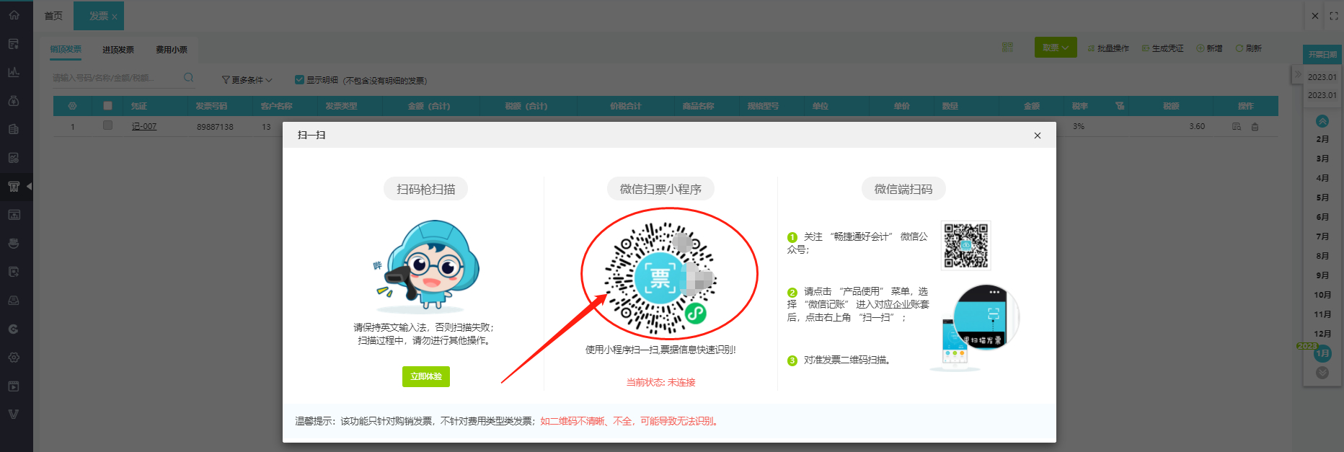Image resolution: width=1344 pixels, height=452 pixels.
Task: Jump to 2月 in the month timeline
Action: [x=1322, y=139]
